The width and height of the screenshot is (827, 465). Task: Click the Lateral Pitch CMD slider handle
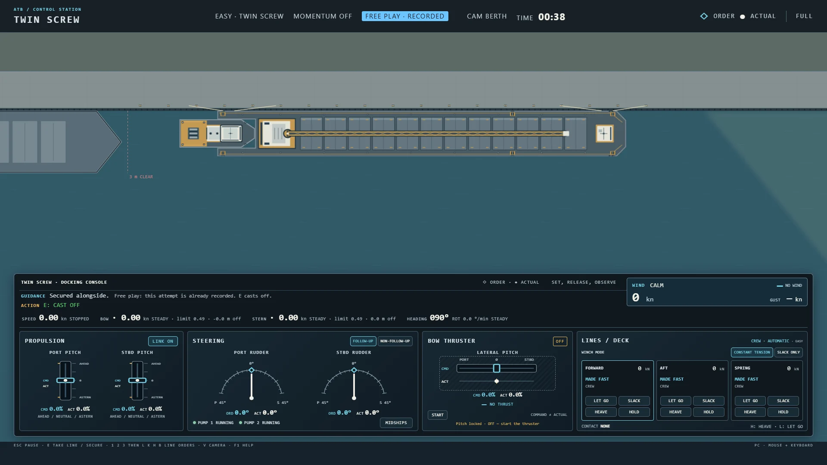tap(497, 369)
